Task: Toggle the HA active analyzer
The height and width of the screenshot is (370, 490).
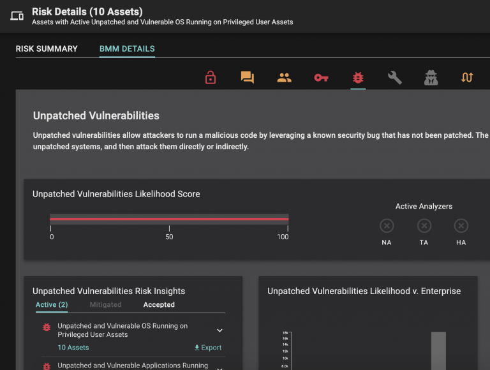Action: pyautogui.click(x=461, y=226)
